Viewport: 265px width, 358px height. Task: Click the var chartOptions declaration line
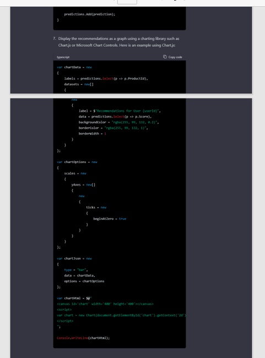tap(77, 162)
